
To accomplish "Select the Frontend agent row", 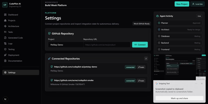I will [179, 49].
